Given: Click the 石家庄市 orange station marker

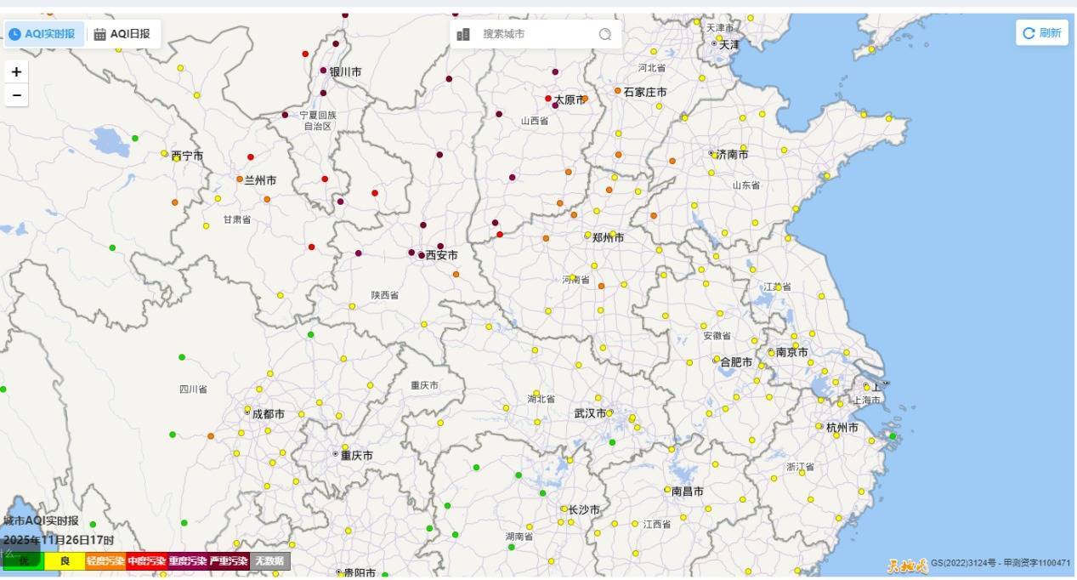Looking at the screenshot, I should (618, 91).
